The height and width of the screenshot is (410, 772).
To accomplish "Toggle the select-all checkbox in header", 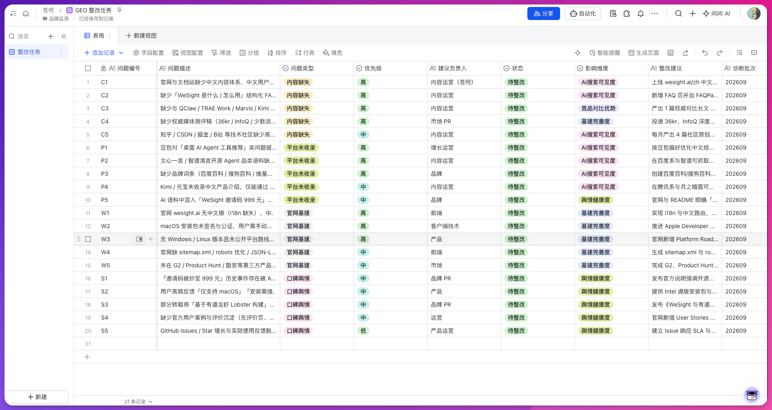I will pyautogui.click(x=88, y=68).
